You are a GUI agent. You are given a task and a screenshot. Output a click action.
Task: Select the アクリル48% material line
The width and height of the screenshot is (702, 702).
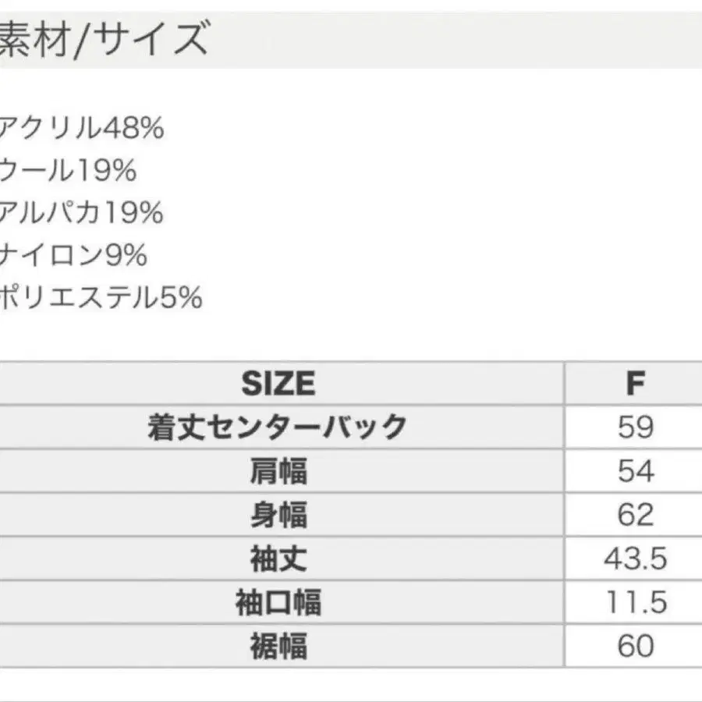[81, 127]
